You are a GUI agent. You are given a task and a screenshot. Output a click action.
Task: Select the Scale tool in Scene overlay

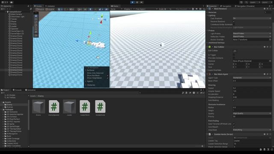click(36, 25)
